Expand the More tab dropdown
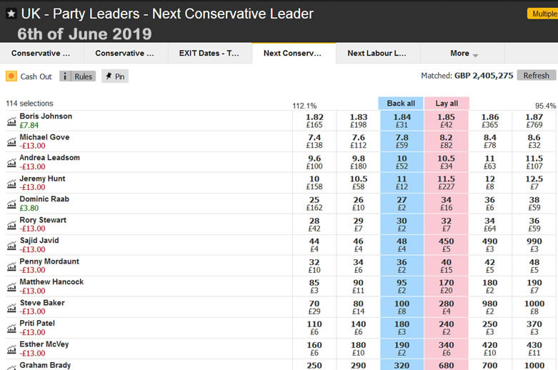 click(463, 54)
